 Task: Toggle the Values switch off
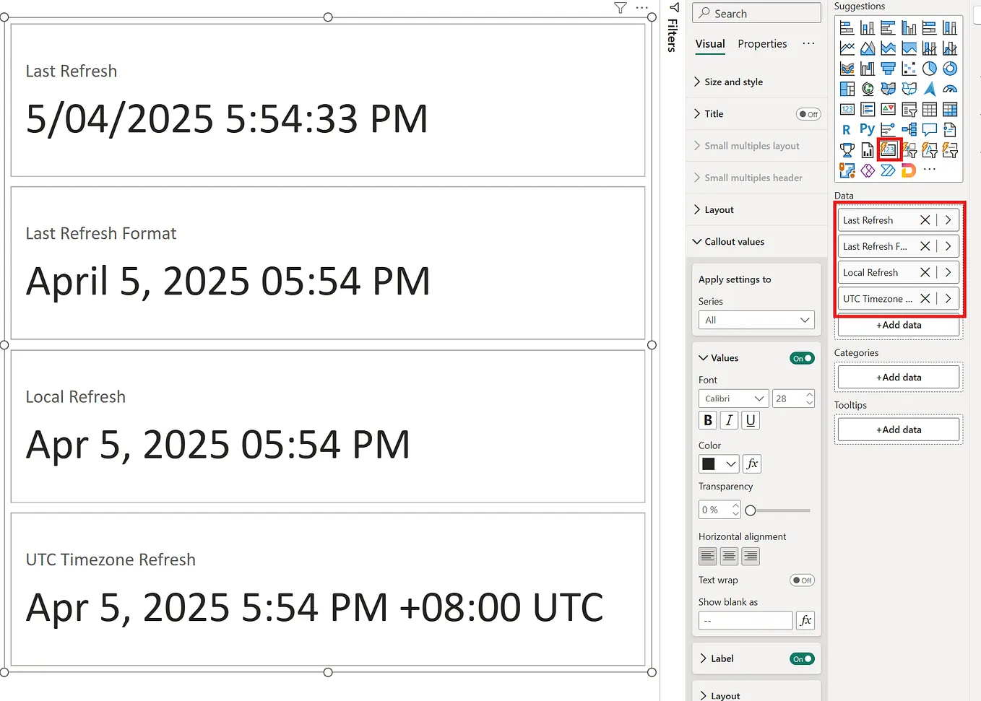tap(802, 357)
